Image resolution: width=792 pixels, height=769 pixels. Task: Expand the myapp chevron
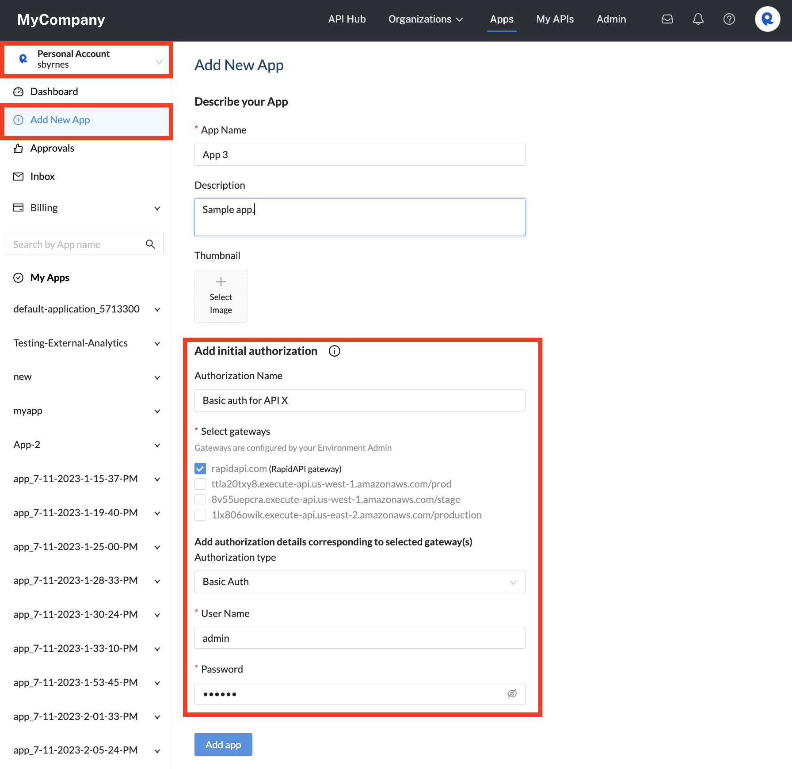[157, 411]
